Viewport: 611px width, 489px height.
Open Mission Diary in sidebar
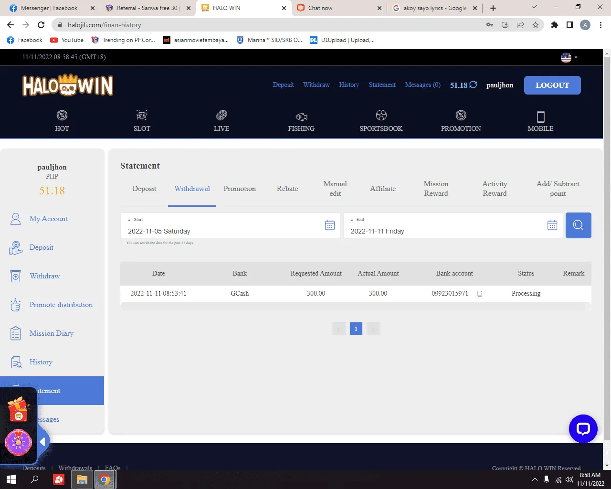[52, 333]
